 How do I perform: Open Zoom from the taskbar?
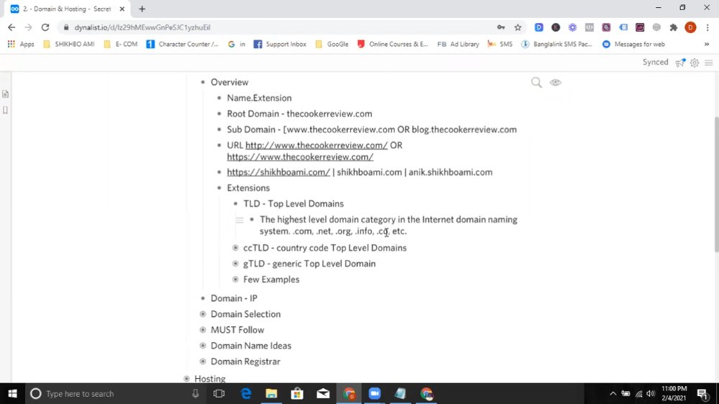[x=375, y=393]
